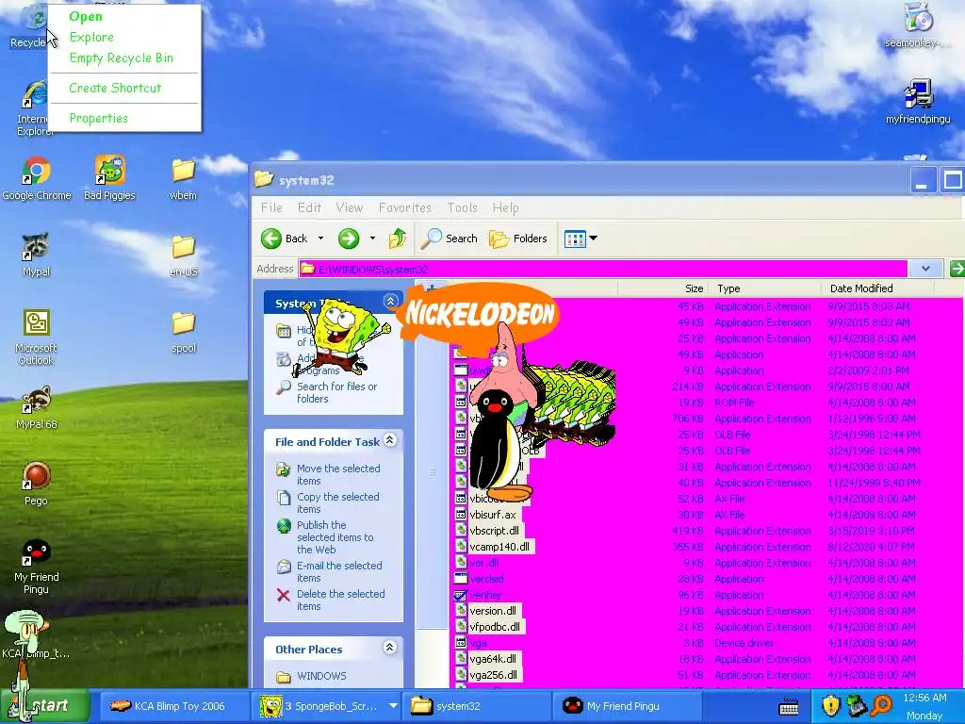This screenshot has width=965, height=724.
Task: Open Back button history dropdown arrow
Action: pos(320,239)
